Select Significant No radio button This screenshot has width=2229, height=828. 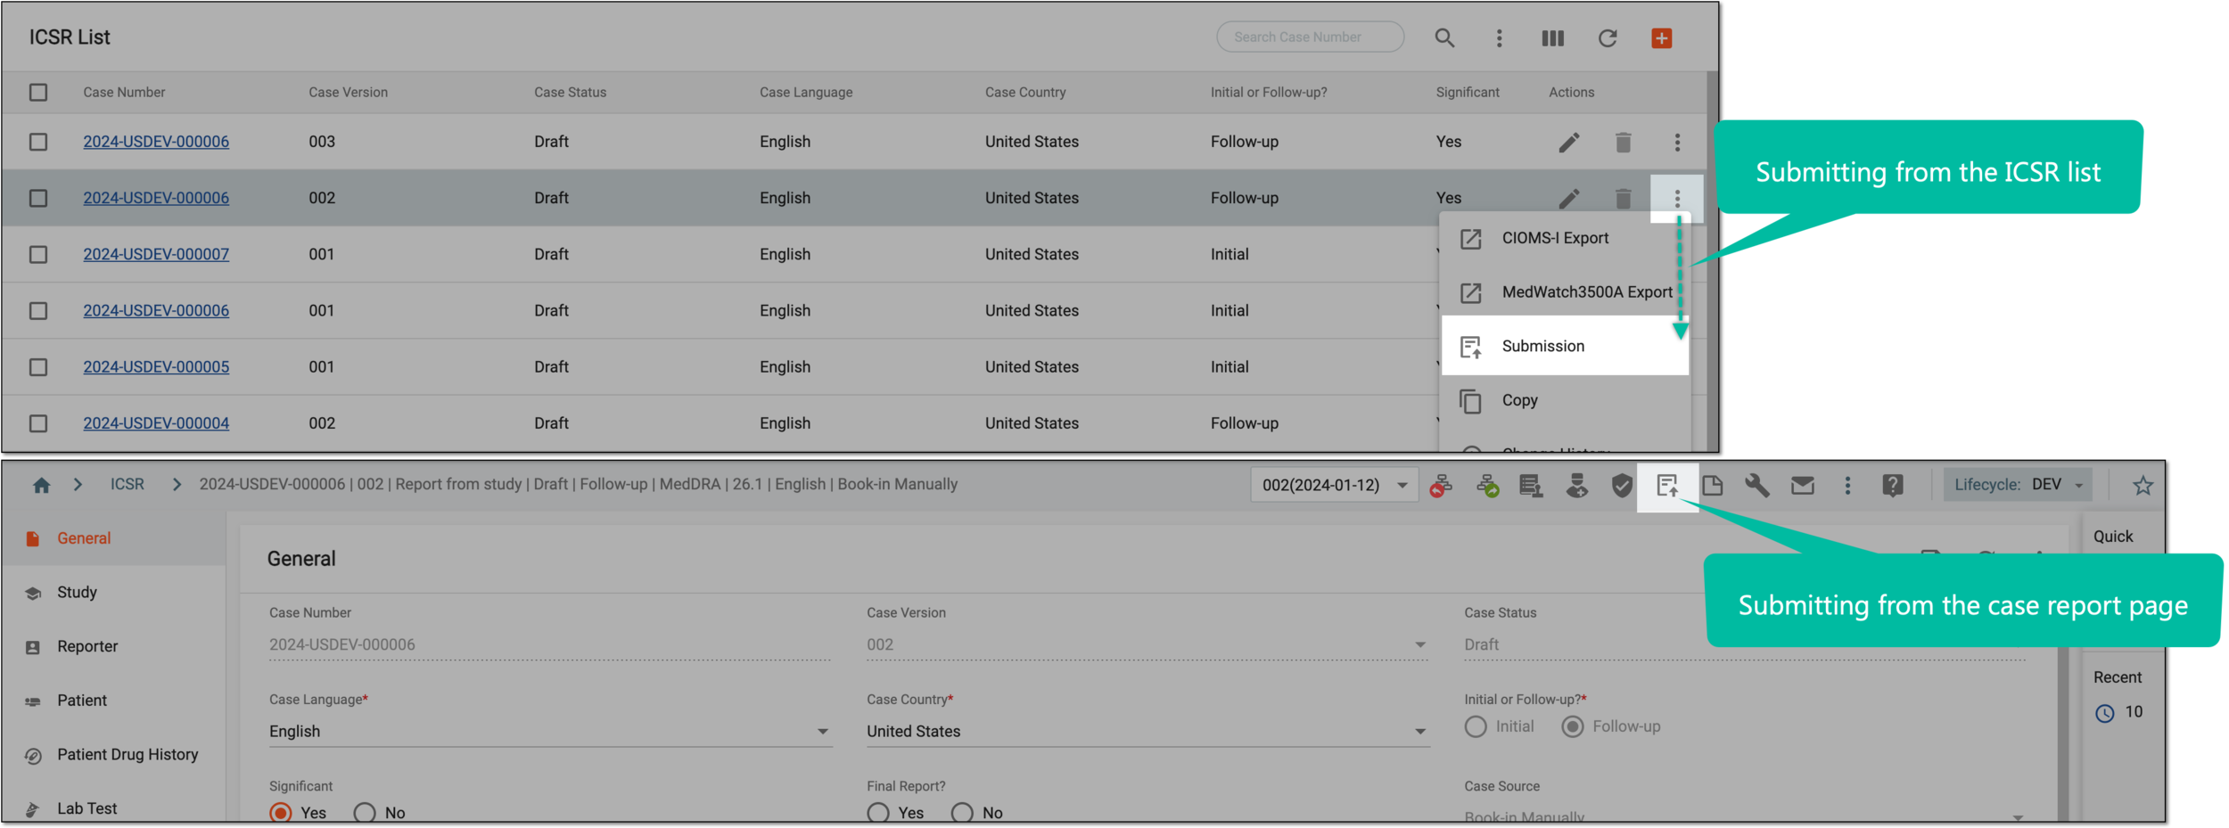coord(365,813)
